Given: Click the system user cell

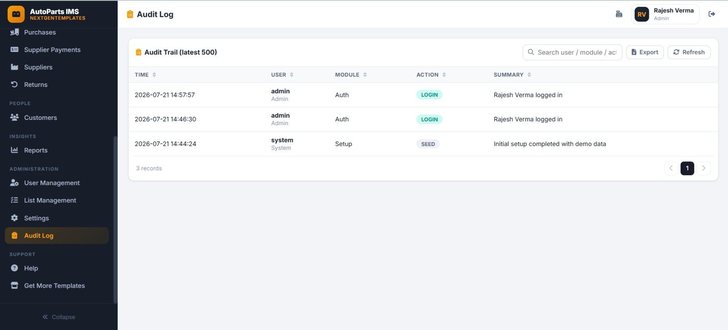Looking at the screenshot, I should pyautogui.click(x=282, y=144).
